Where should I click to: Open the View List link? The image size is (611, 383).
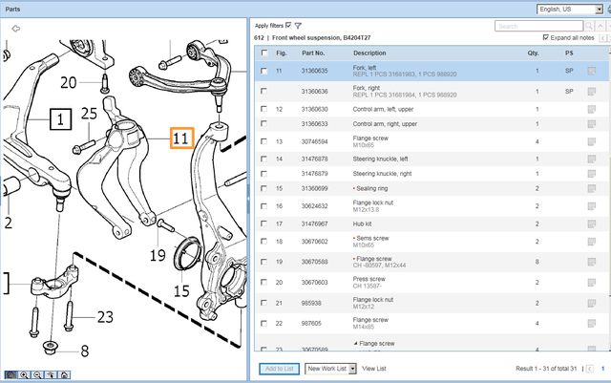(374, 368)
